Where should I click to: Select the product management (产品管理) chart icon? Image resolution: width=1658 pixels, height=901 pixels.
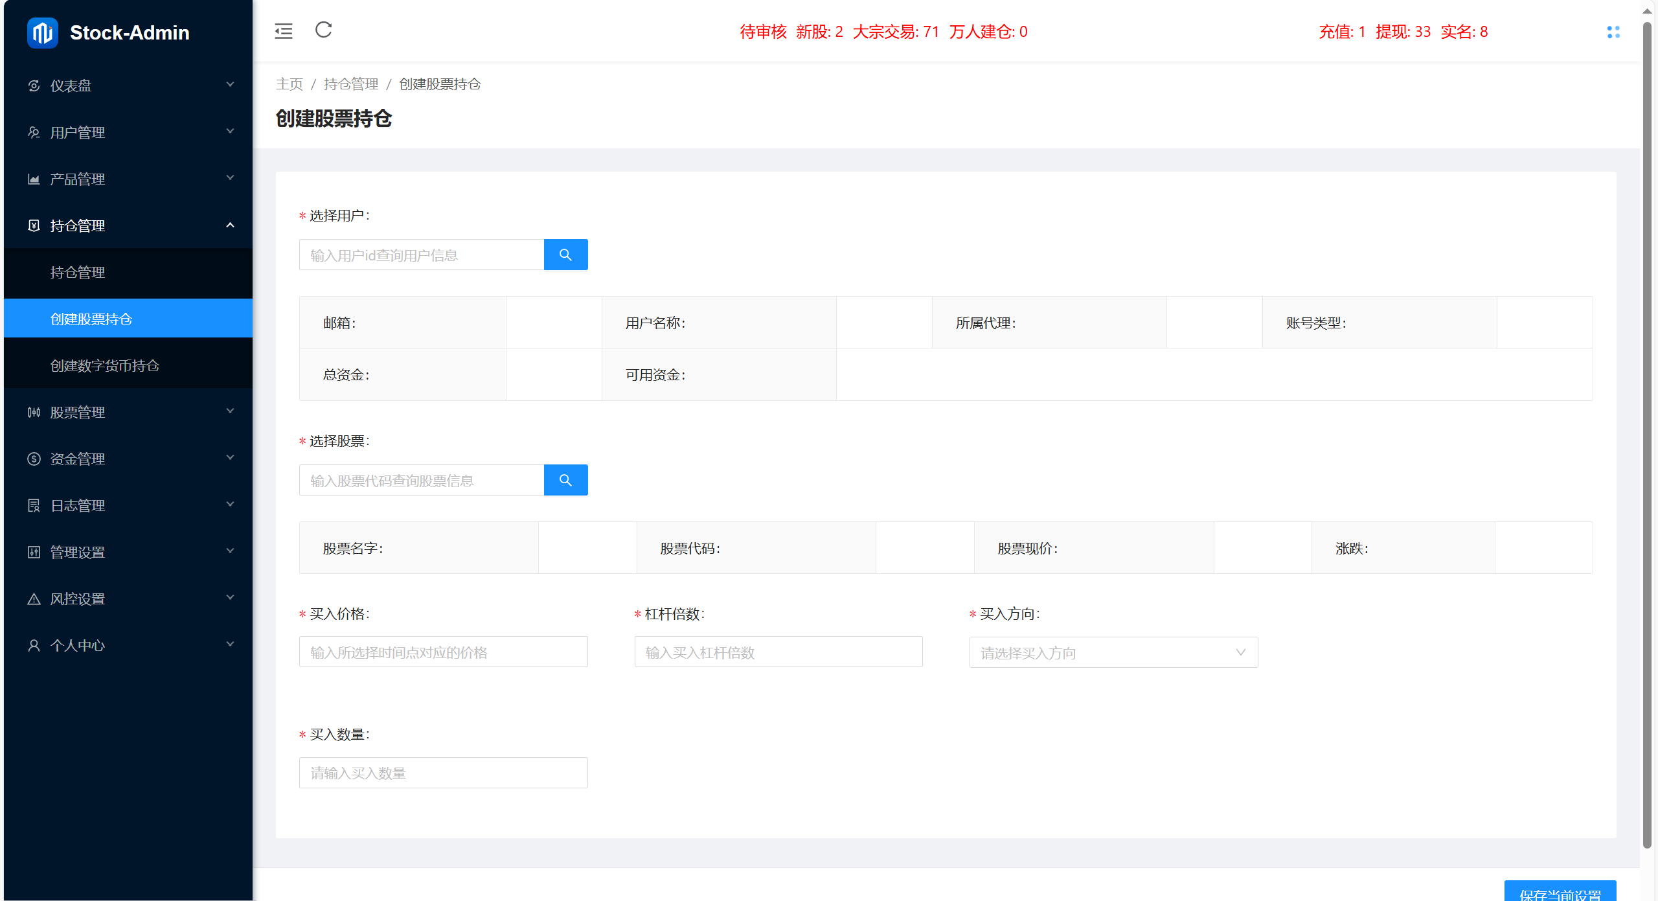(34, 178)
